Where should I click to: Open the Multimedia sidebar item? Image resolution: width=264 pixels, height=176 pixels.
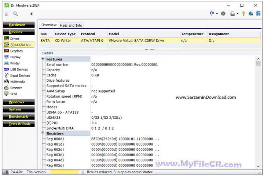(18, 82)
